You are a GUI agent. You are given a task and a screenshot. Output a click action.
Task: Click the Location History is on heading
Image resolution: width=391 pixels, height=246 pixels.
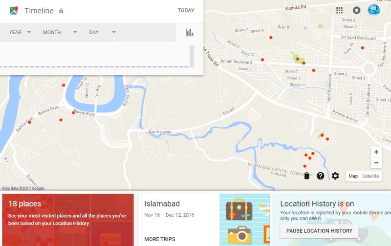317,204
